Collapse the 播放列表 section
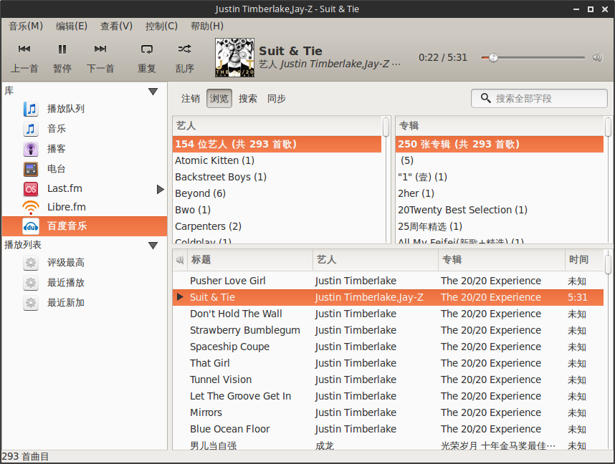Screen dimensions: 615x464 click(x=153, y=246)
